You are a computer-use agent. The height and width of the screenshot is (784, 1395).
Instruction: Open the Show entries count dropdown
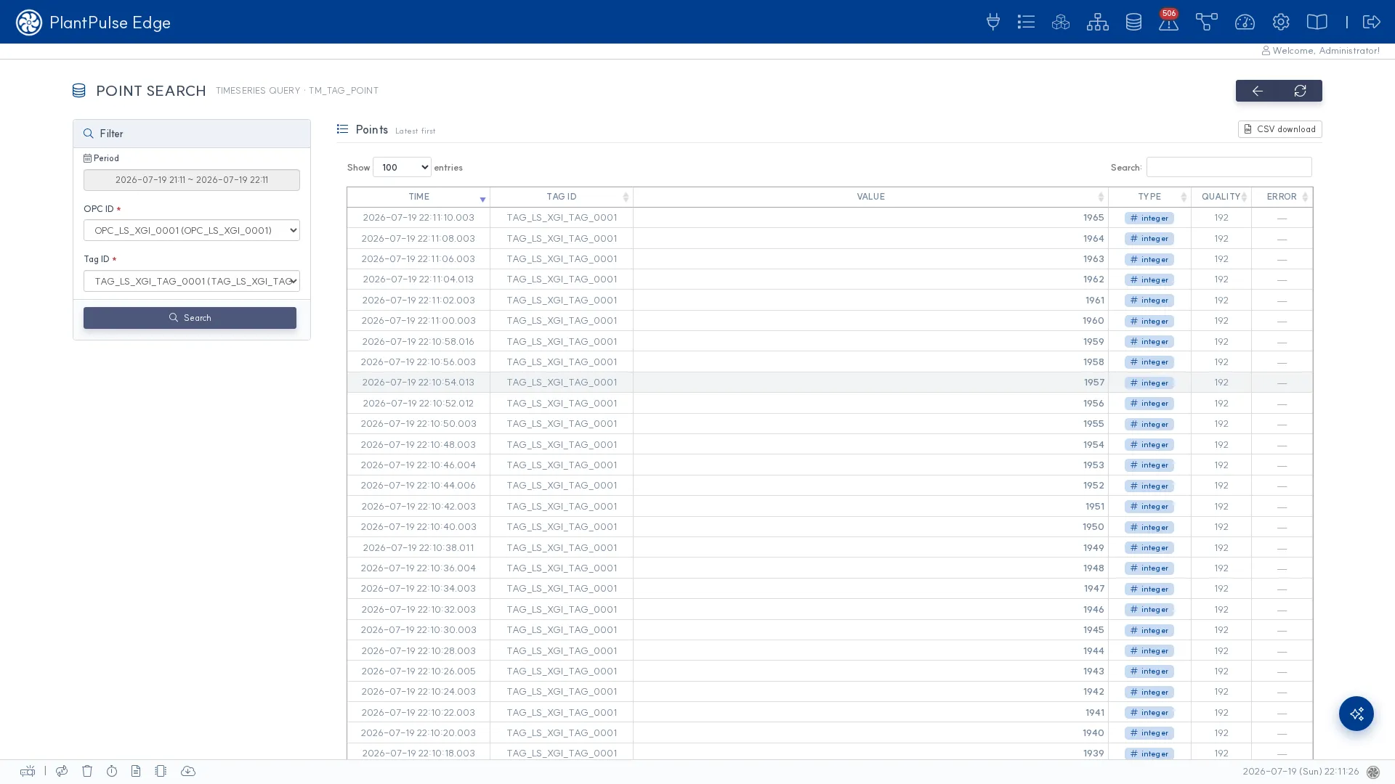point(402,167)
